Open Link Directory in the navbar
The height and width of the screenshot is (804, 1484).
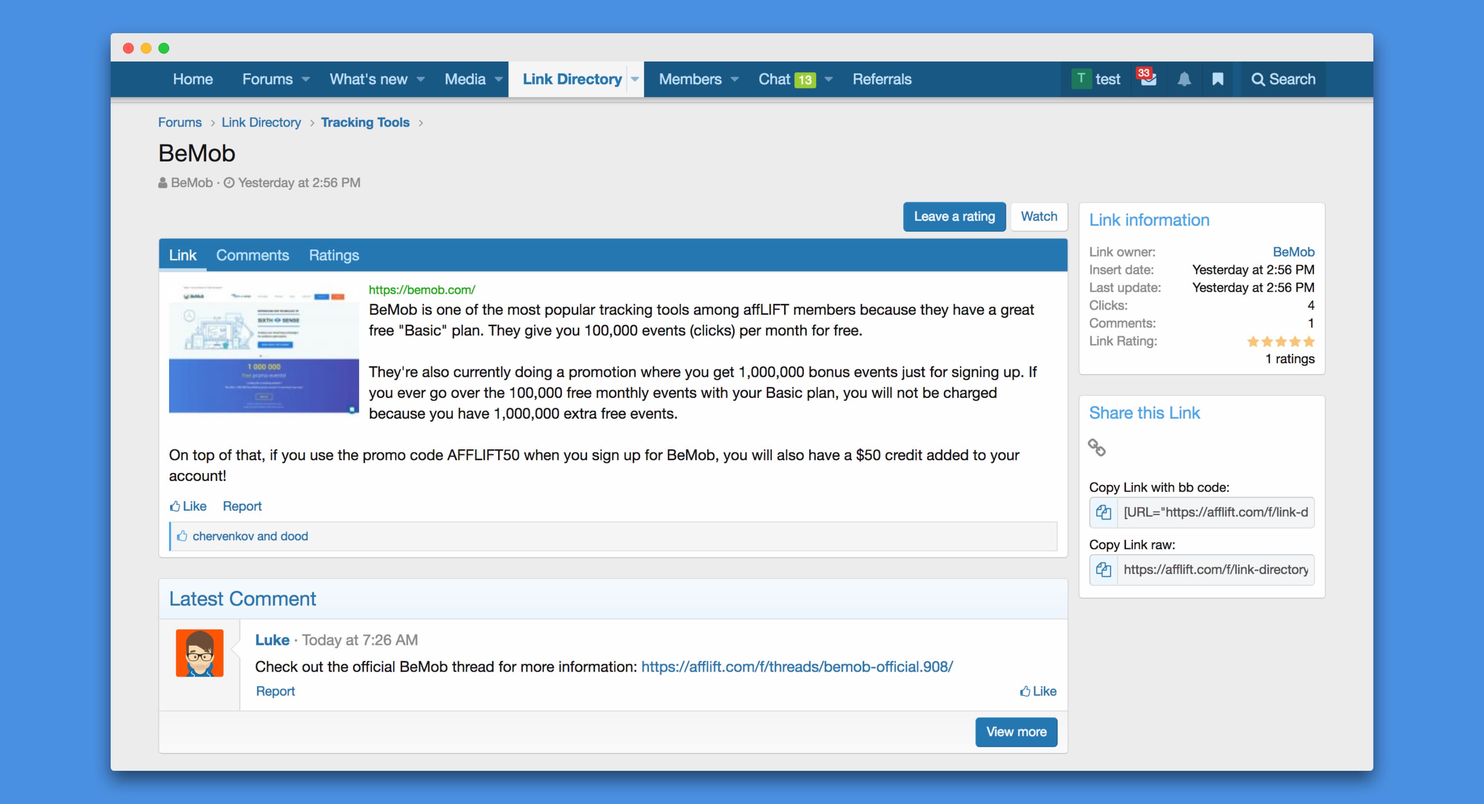click(x=572, y=79)
